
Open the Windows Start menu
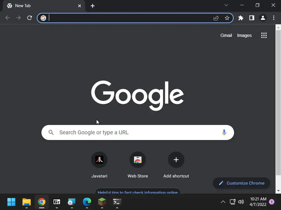[x=12, y=202]
